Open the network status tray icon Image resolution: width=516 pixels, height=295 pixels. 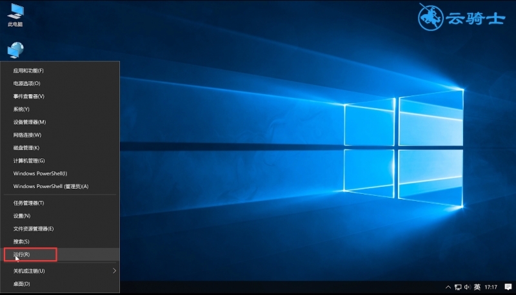pyautogui.click(x=458, y=287)
